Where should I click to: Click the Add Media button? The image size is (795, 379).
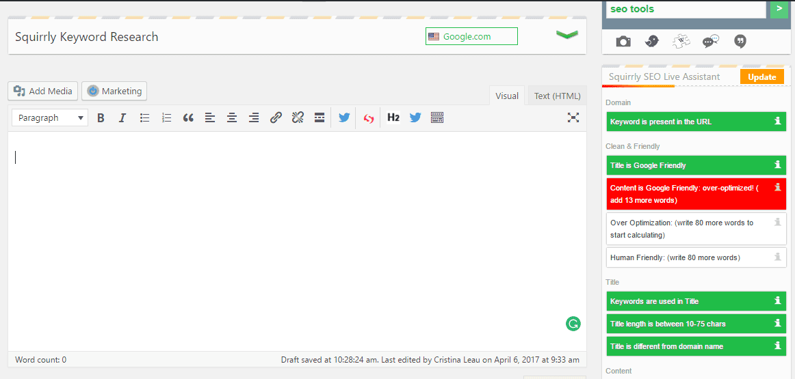tap(43, 91)
